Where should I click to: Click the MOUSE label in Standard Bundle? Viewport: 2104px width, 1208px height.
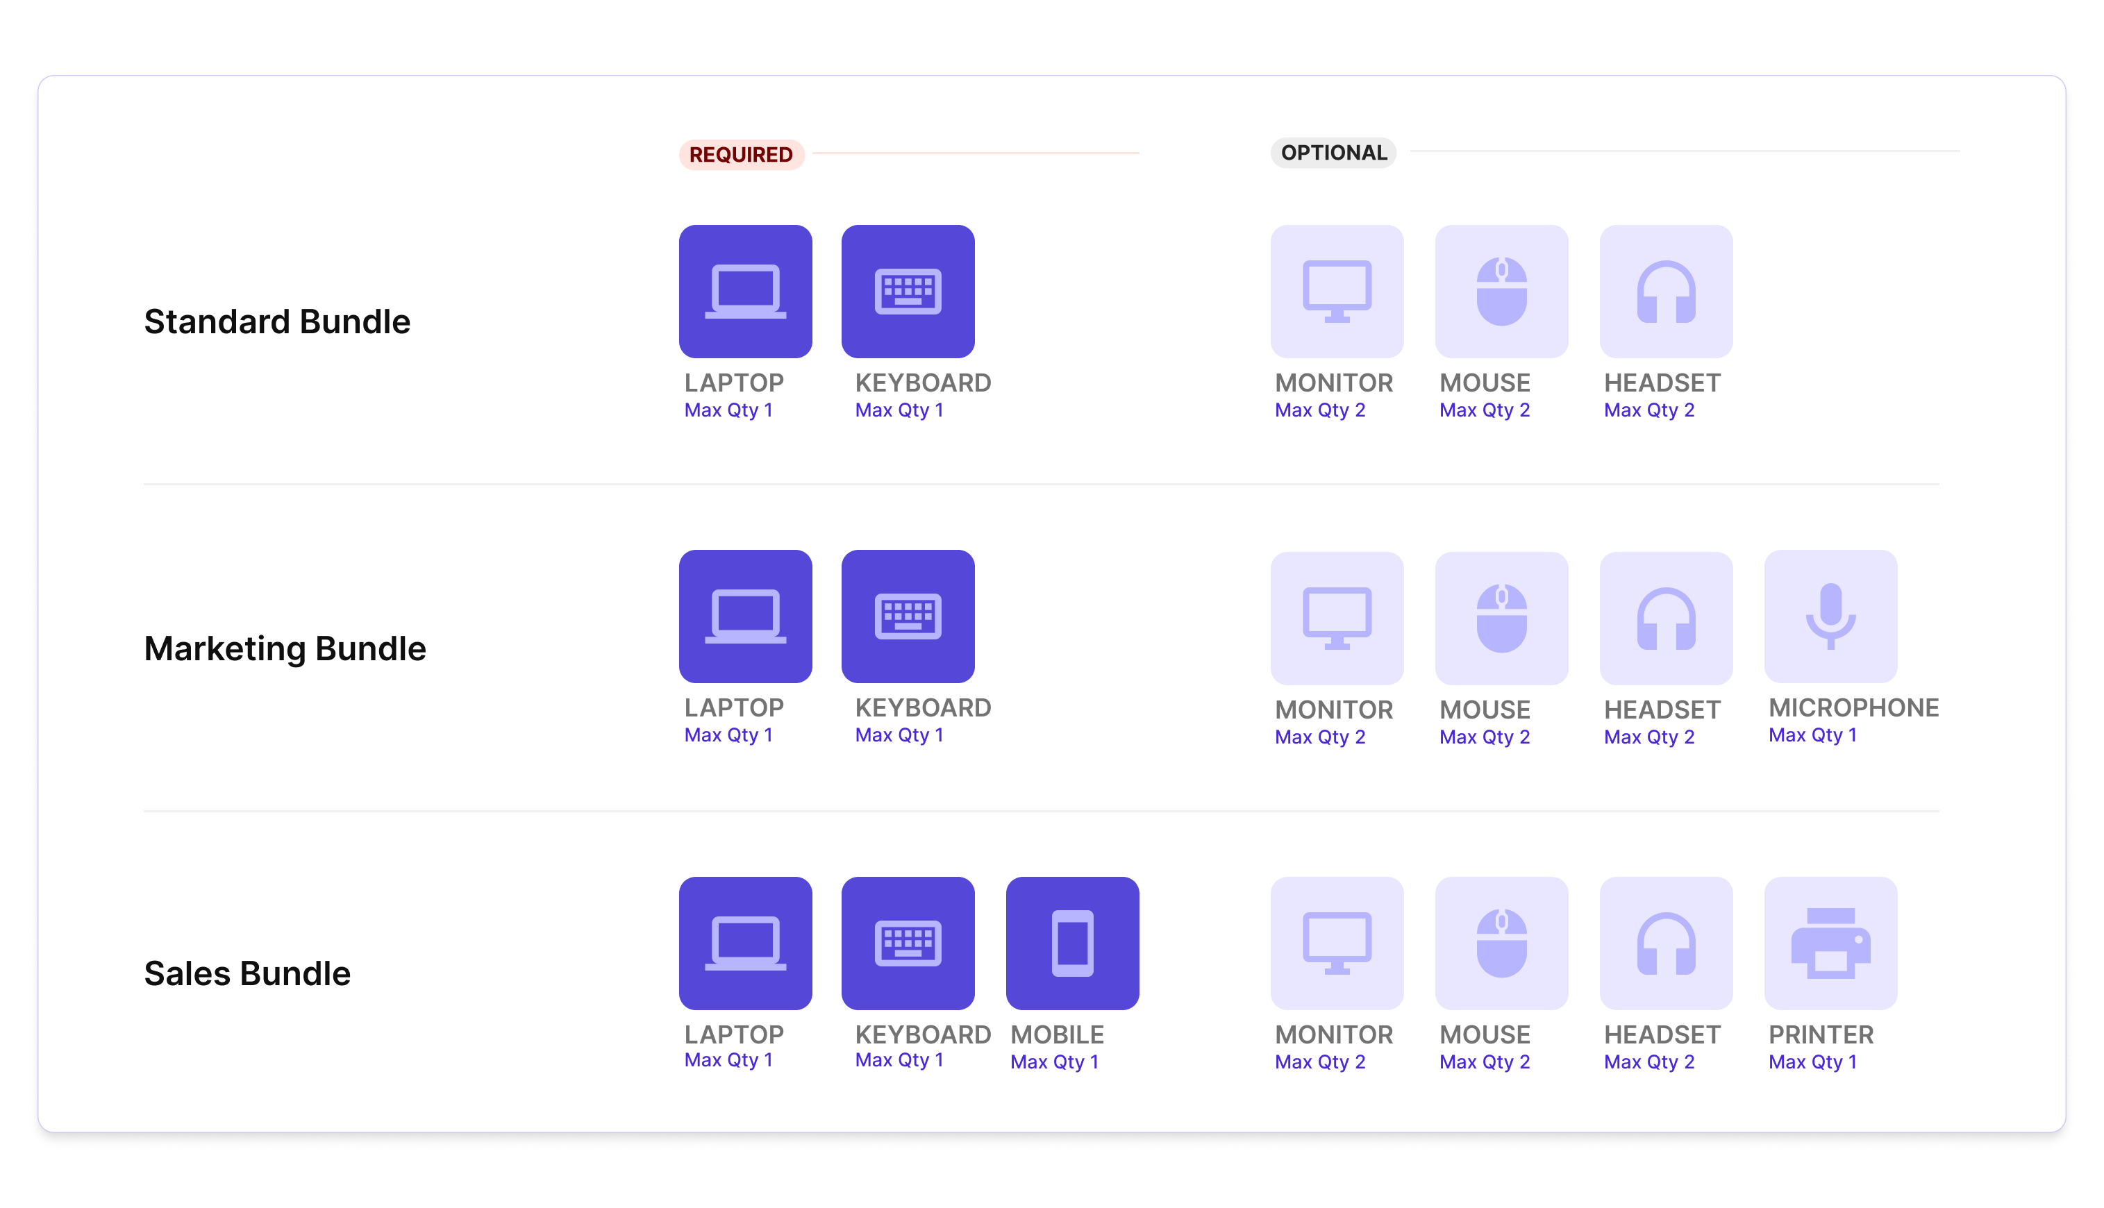point(1484,383)
